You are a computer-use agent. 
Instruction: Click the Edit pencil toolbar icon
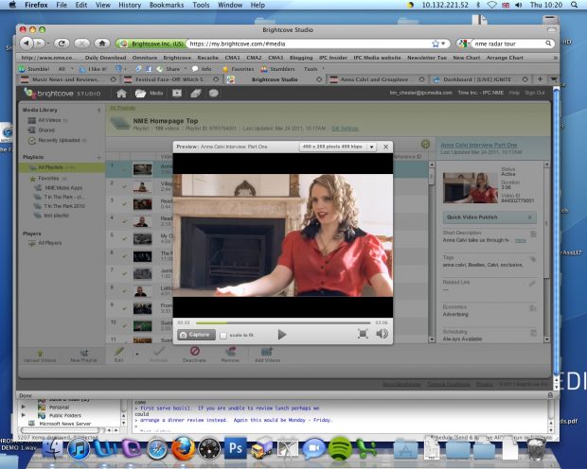click(x=118, y=355)
